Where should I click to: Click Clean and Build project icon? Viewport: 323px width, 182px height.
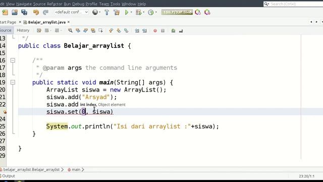[x=117, y=12]
